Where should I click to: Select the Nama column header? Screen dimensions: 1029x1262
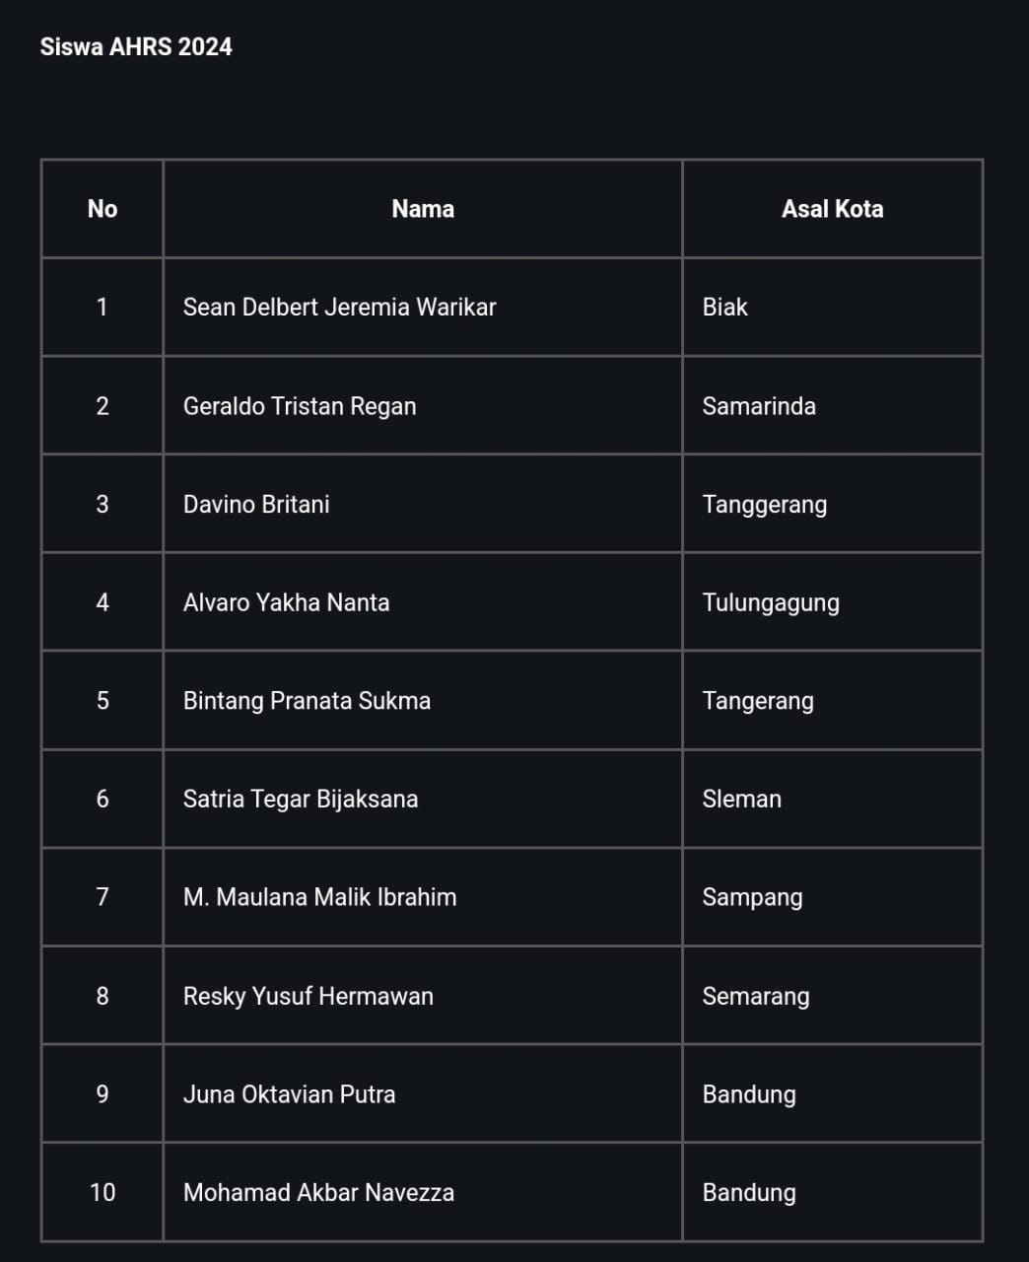[423, 209]
